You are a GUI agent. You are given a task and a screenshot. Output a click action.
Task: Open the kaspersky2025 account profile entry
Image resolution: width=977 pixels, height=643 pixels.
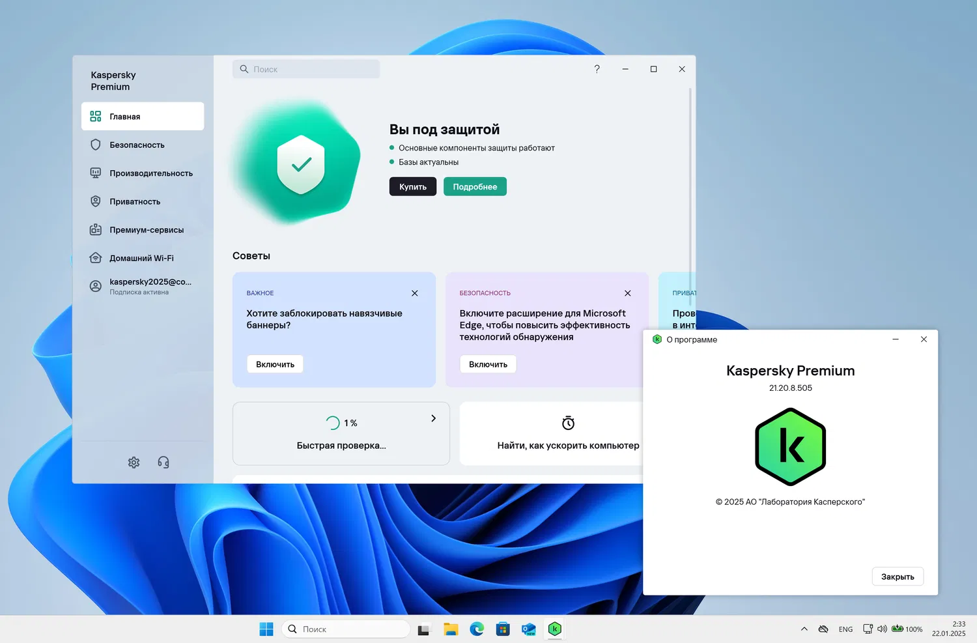tap(143, 286)
